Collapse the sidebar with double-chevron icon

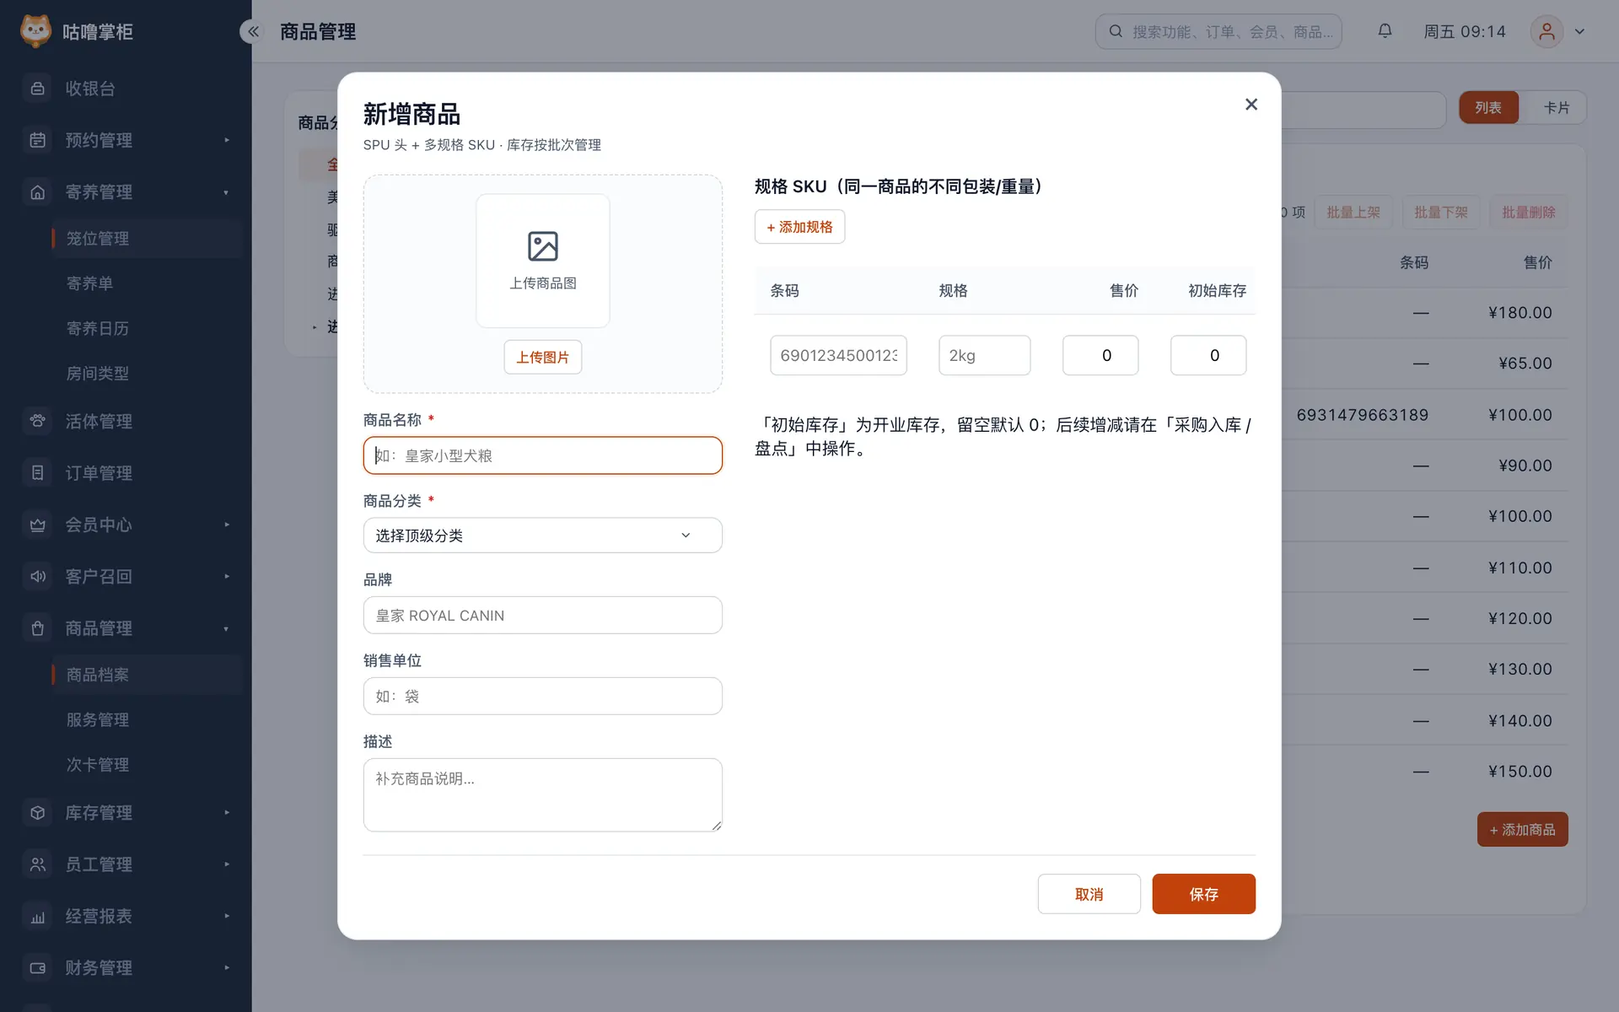[252, 31]
